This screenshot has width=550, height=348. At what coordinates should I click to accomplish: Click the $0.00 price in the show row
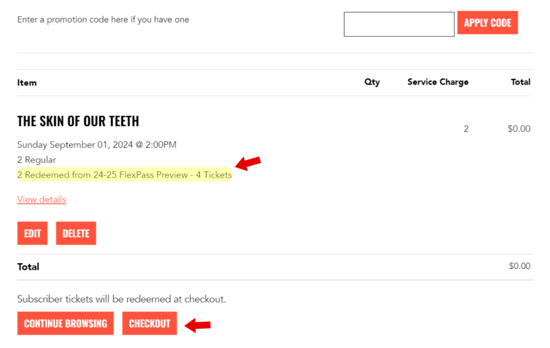[x=519, y=129]
